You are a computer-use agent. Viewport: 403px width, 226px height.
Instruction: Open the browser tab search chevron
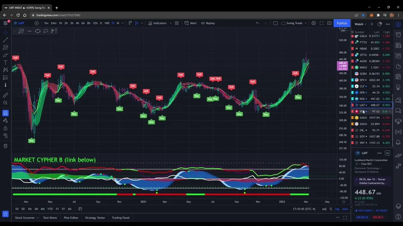point(369,7)
